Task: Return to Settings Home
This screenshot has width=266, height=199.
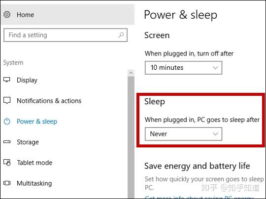Action: 25,15
